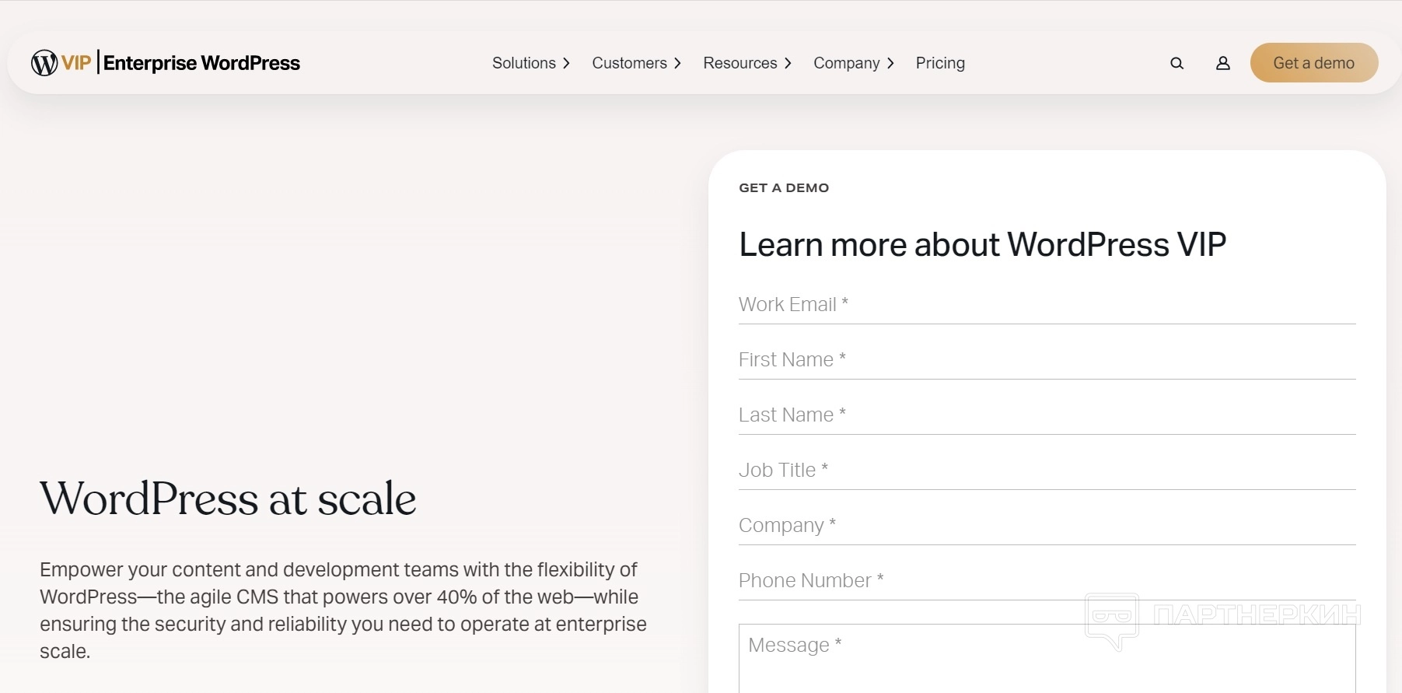Screen dimensions: 1402x693
Task: Click the Enterprise WordPress home link
Action: click(201, 63)
